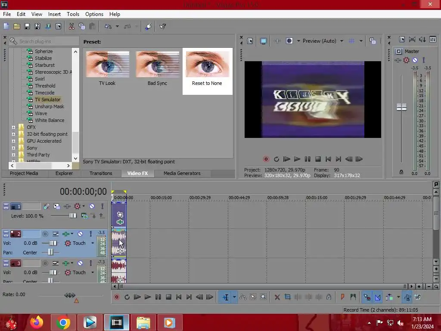Open the Edit Tool dropdown arrow
Screen dimensions: 441x331
(234, 297)
